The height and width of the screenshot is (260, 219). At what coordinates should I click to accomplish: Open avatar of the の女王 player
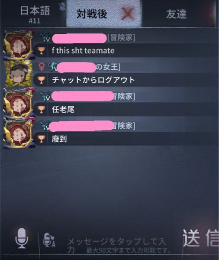pos(19,74)
